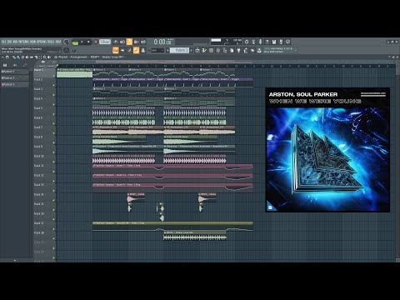Open the Mixer view icon
Viewport: 400px width, 300px height.
(218, 50)
